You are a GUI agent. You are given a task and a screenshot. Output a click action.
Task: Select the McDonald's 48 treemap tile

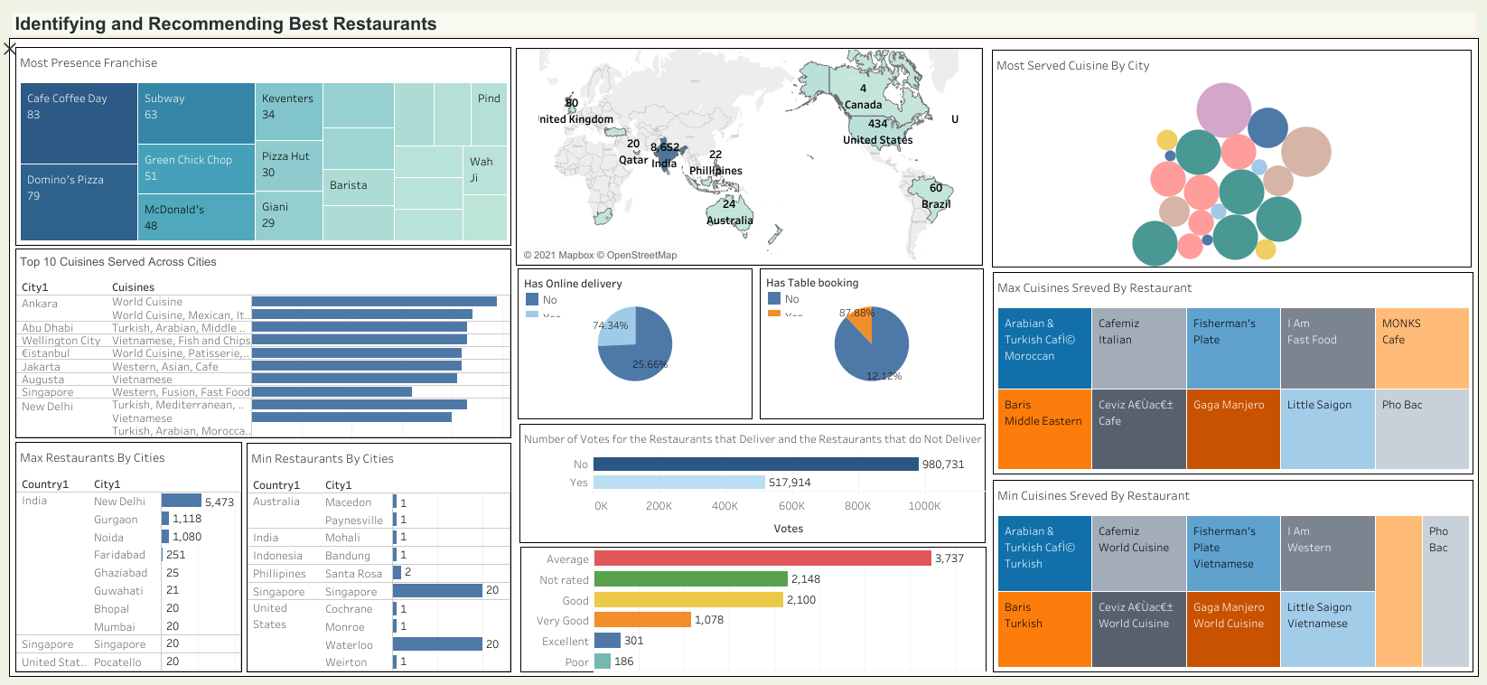point(196,217)
